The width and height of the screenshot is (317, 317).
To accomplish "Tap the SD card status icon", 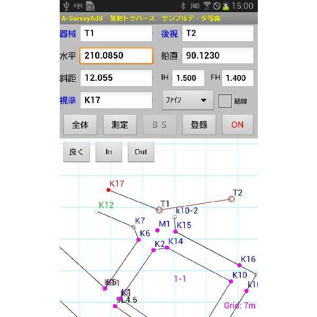I will tap(90, 6).
